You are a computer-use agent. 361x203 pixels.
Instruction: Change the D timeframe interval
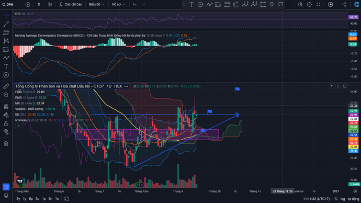(x=39, y=4)
